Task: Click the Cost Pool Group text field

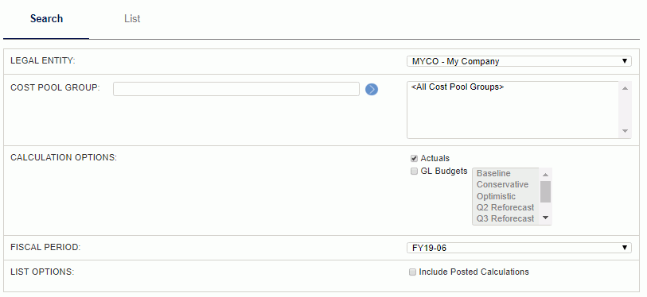Action: pyautogui.click(x=236, y=89)
